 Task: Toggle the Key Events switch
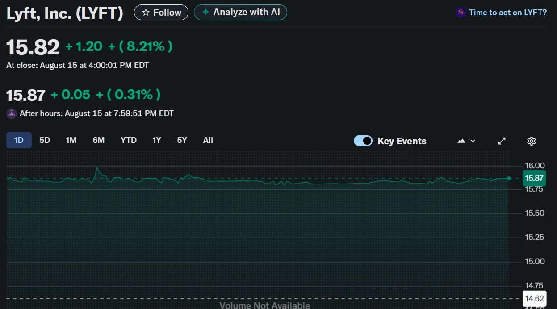click(363, 141)
